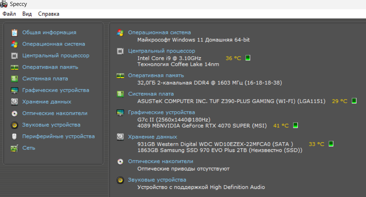Viewport: 366px width, 197px height.
Task: Click the Оптические приводы отсутствуют text
Action: pos(183,169)
